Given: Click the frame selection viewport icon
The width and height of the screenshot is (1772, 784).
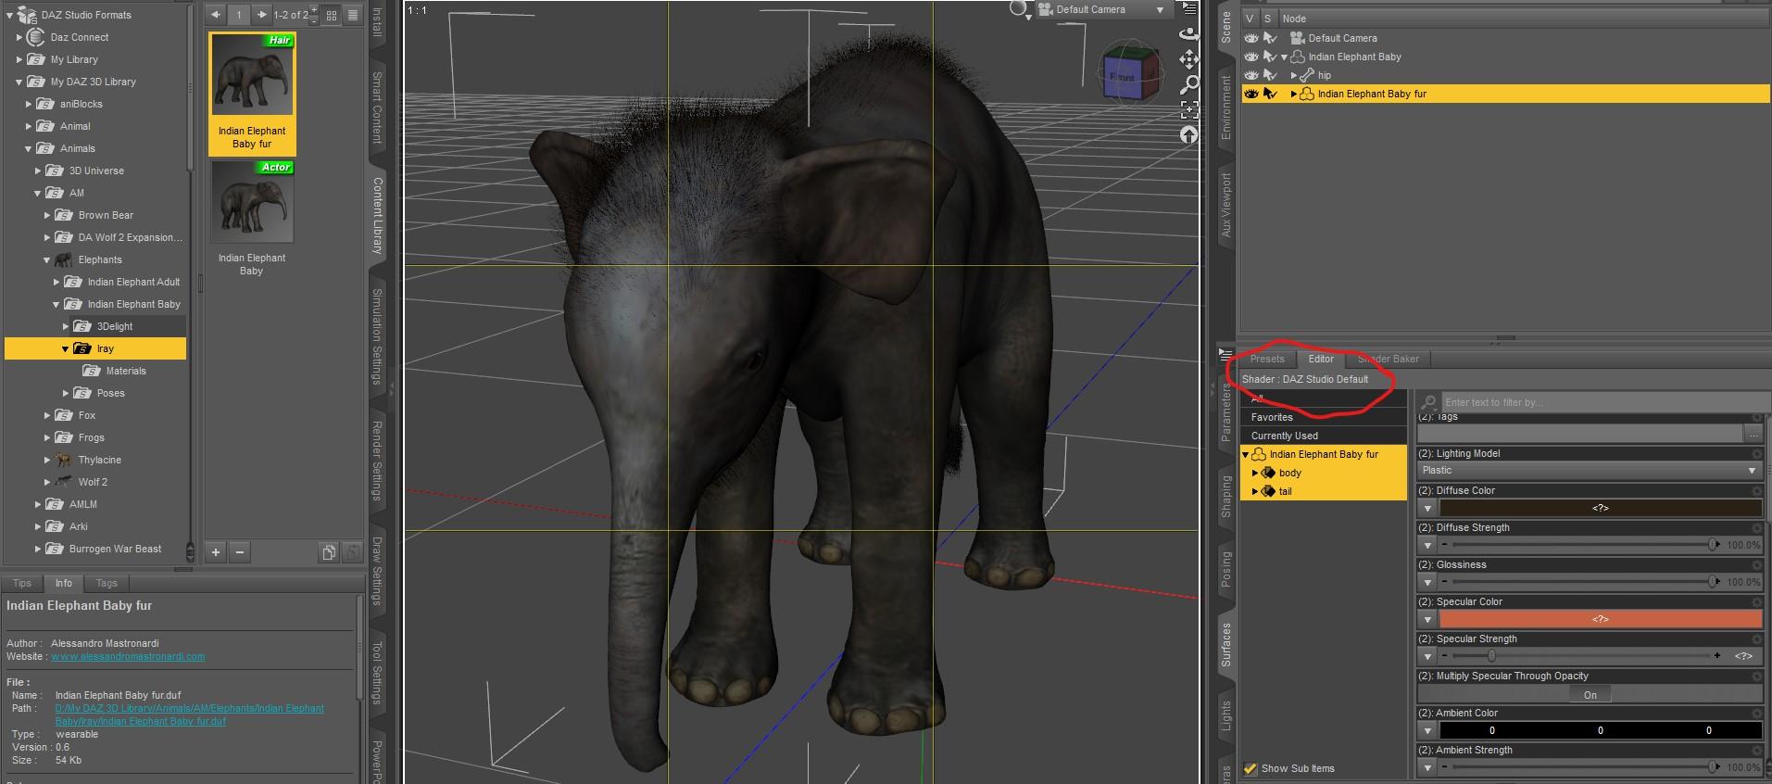Looking at the screenshot, I should (1188, 110).
